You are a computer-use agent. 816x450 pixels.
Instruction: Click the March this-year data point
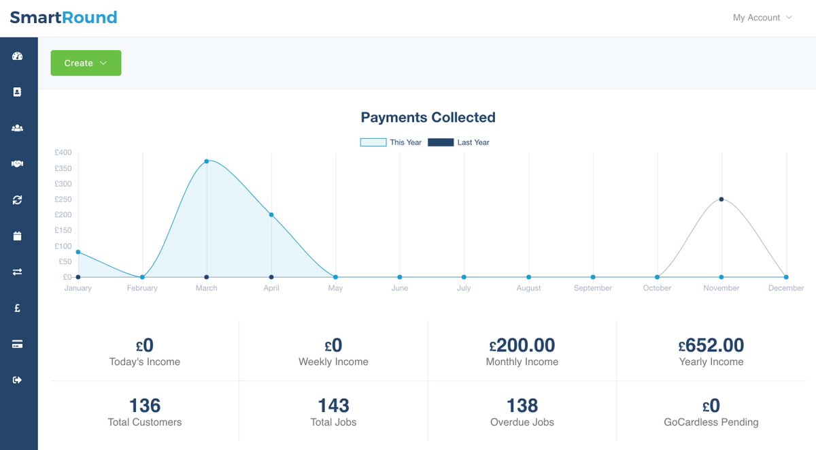(206, 161)
